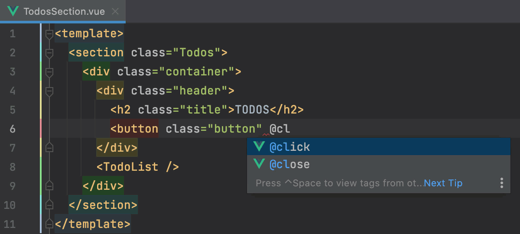The image size is (520, 234).
Task: Switch to the TodosSection.vue editor tab
Action: click(64, 11)
